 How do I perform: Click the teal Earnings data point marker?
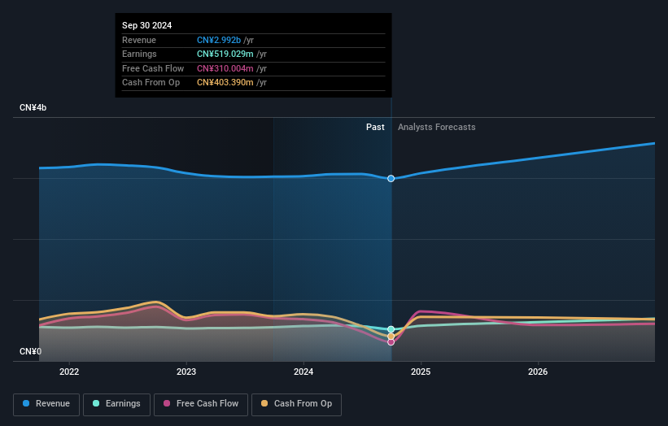point(391,329)
